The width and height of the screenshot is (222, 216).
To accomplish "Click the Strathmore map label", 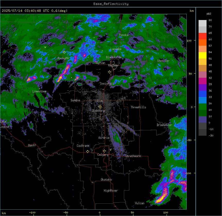I will pos(133,156).
